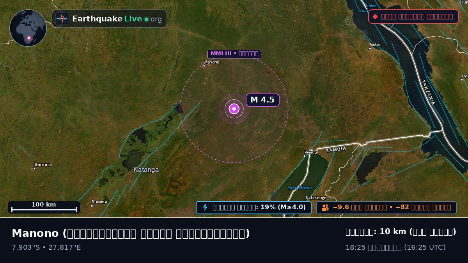Click the Moba place name
This screenshot has width=468, height=263.
[375, 44]
